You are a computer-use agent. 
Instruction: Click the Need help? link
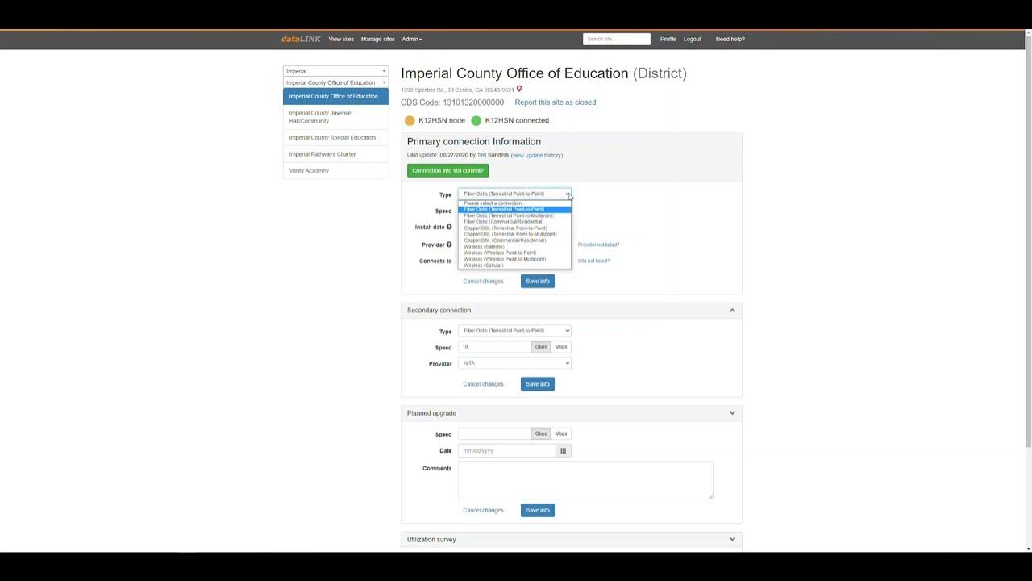[730, 39]
